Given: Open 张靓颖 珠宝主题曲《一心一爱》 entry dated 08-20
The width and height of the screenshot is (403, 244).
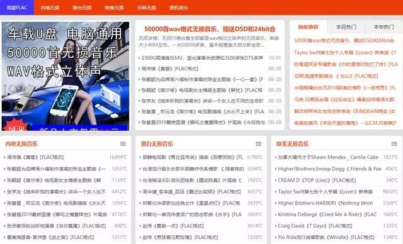Looking at the screenshot, I should [x=202, y=79].
